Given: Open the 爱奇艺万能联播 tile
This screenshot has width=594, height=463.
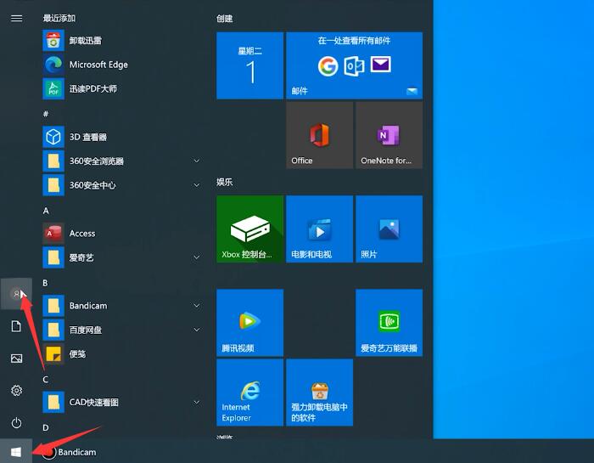Looking at the screenshot, I should click(x=389, y=323).
